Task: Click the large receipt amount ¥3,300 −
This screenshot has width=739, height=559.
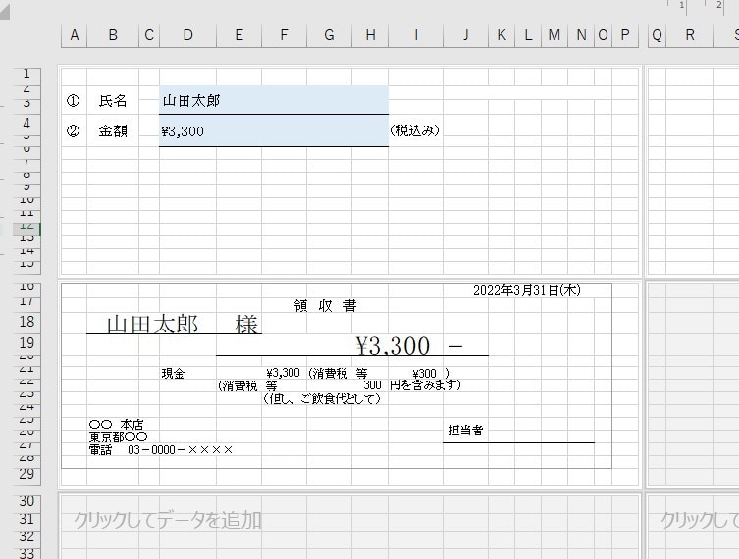Action: (x=409, y=346)
